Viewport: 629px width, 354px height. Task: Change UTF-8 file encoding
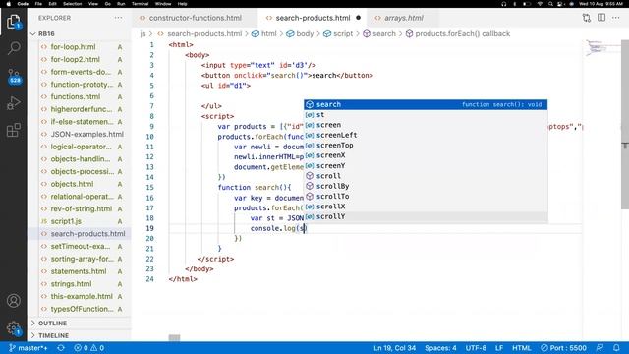point(476,348)
